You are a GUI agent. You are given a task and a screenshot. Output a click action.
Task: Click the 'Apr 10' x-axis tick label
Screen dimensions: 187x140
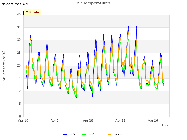(23, 120)
